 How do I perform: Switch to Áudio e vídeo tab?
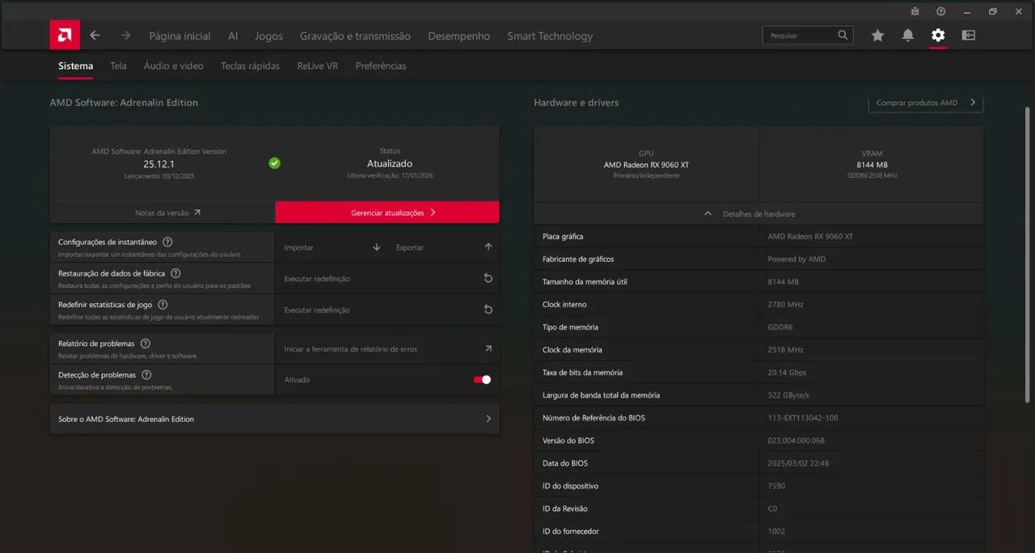173,65
